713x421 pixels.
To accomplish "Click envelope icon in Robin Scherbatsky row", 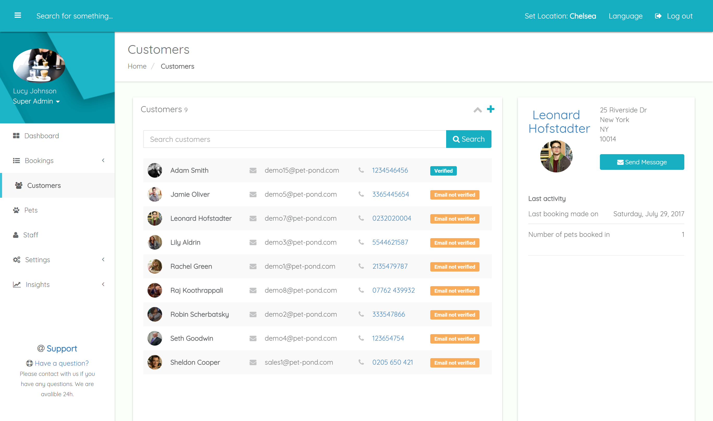I will [x=253, y=314].
